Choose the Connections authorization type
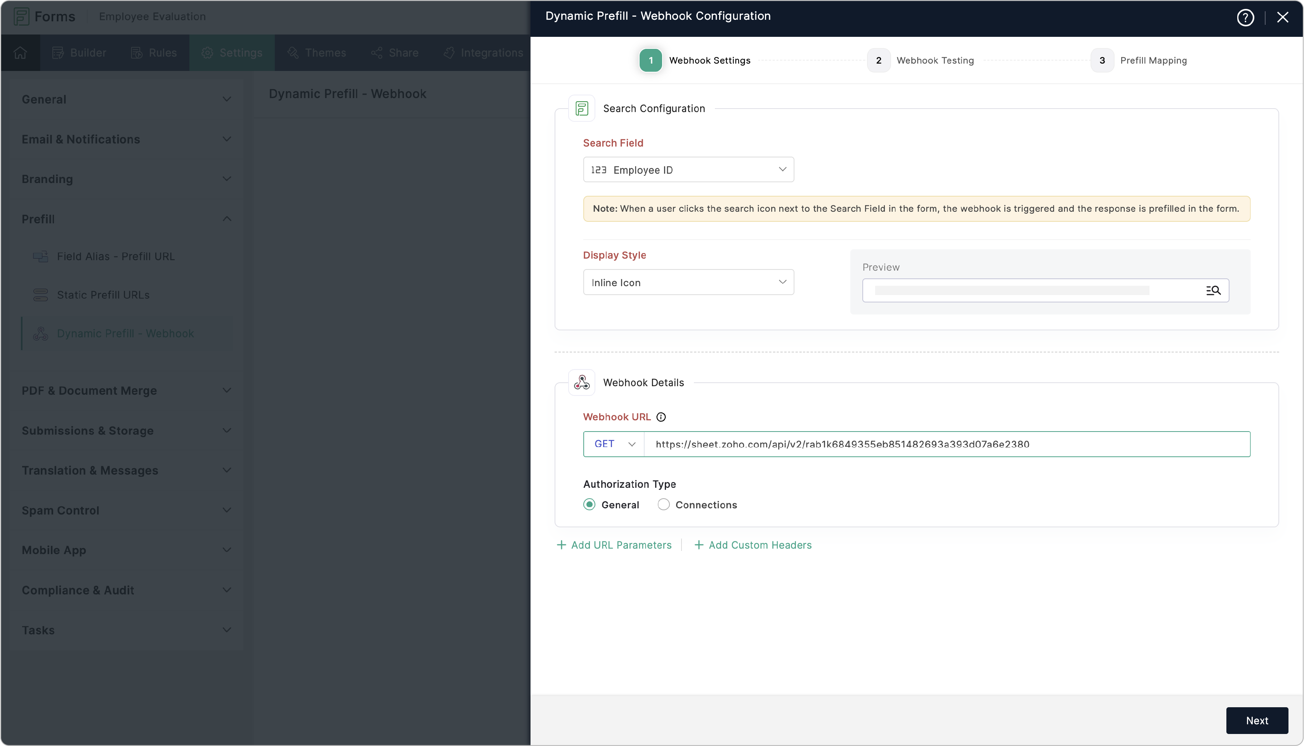The height and width of the screenshot is (746, 1304). pyautogui.click(x=664, y=504)
